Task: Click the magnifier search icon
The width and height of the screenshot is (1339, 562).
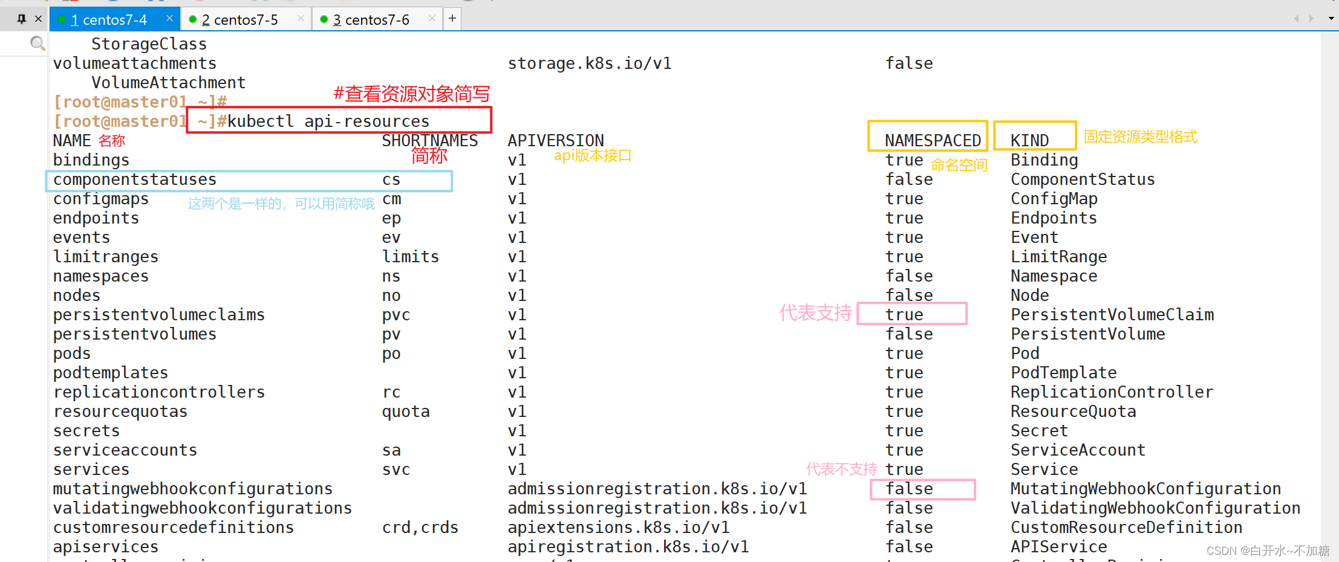Action: point(37,43)
